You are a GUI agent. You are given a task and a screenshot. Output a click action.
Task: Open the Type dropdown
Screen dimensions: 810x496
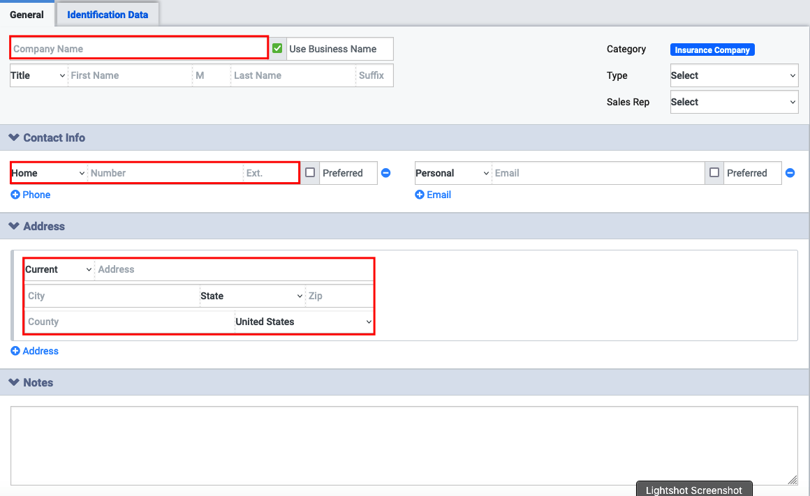[x=734, y=75]
